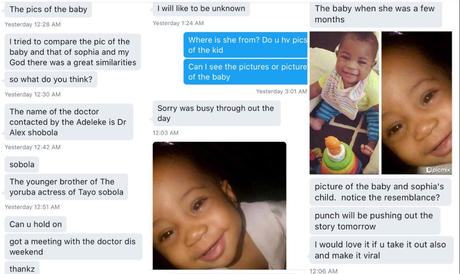Click the blue 'Where is she from?' bubble
This screenshot has height=274, width=460.
[x=245, y=45]
